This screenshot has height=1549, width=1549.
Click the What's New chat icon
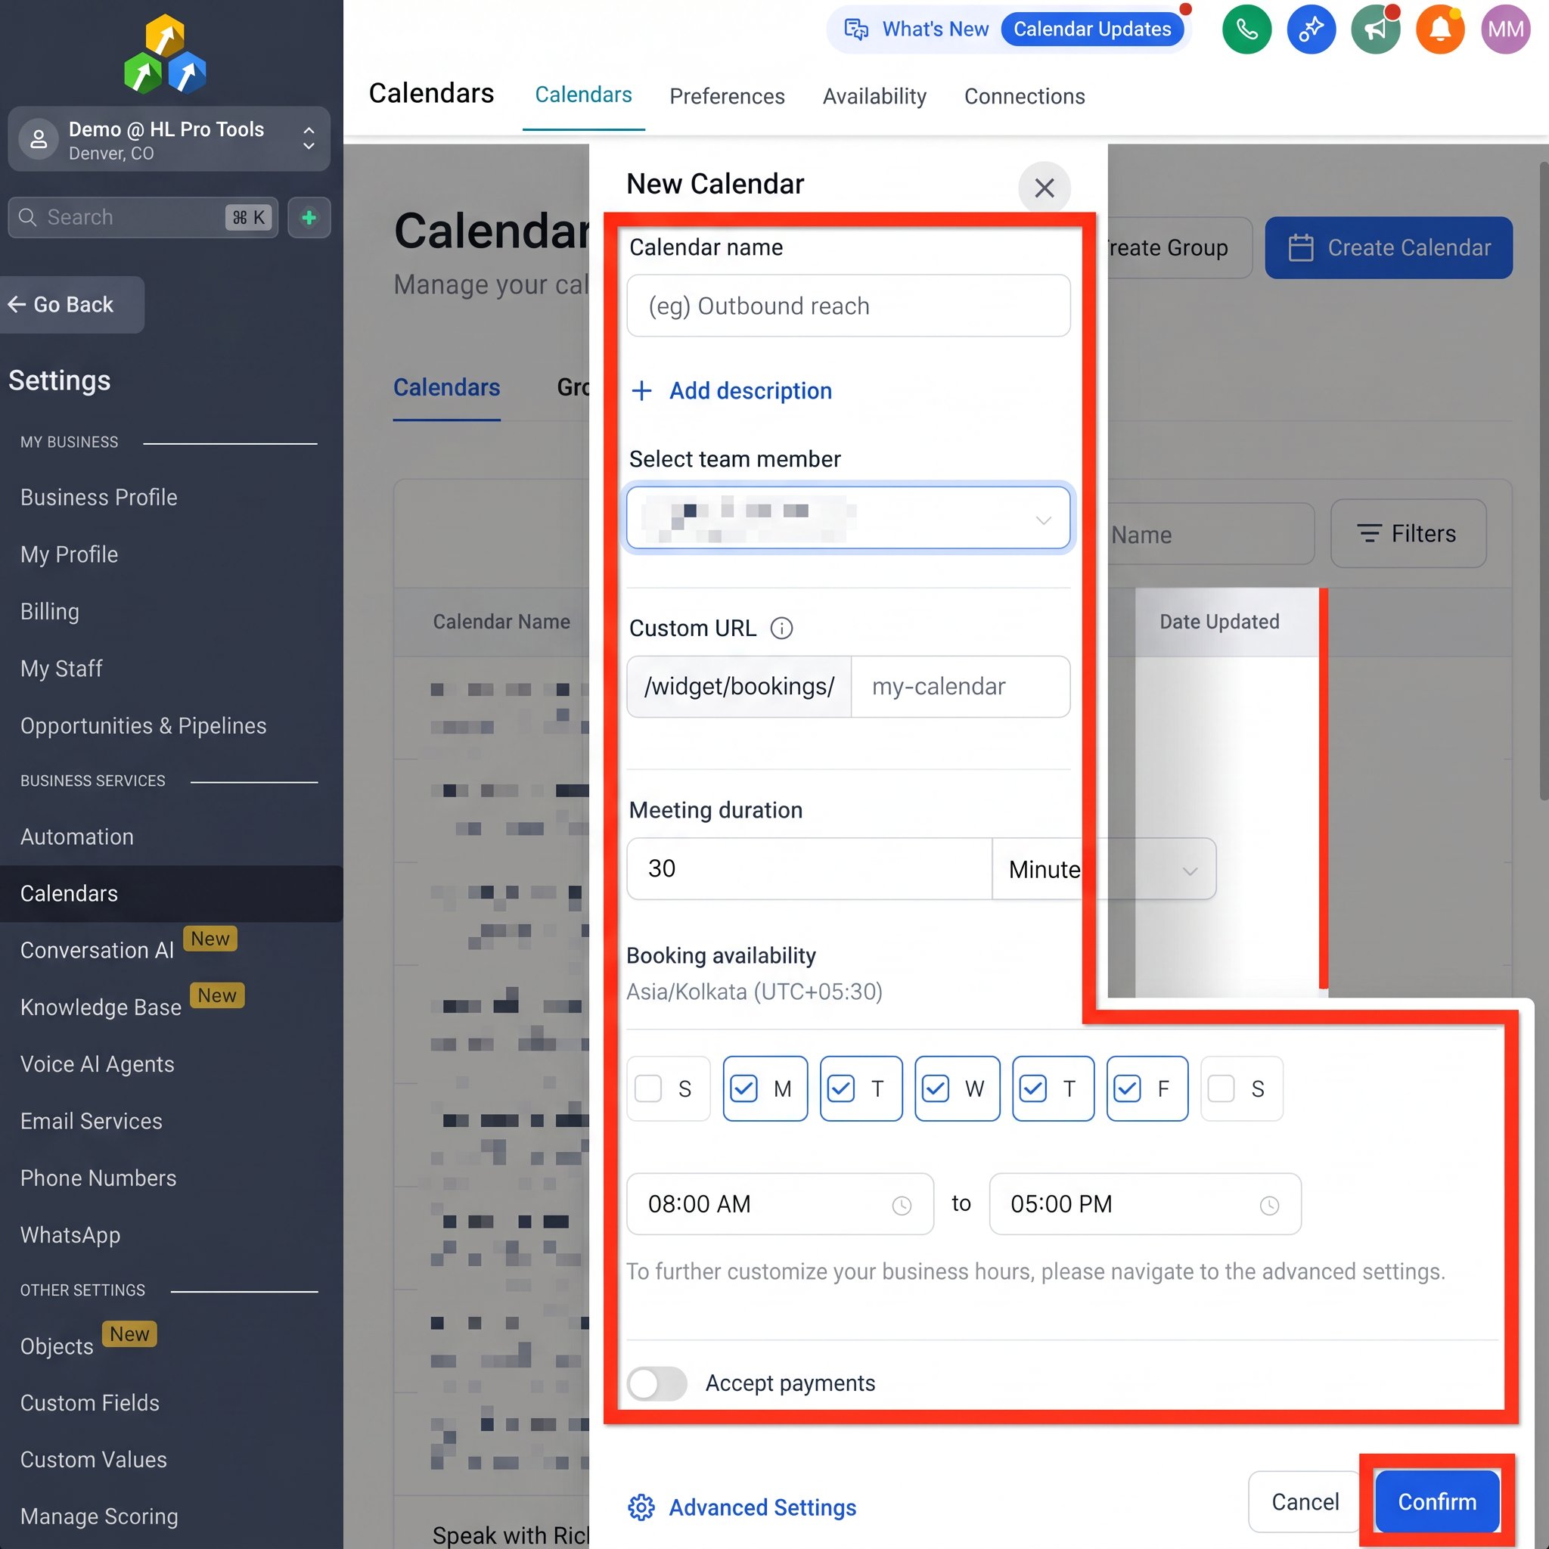tap(856, 29)
